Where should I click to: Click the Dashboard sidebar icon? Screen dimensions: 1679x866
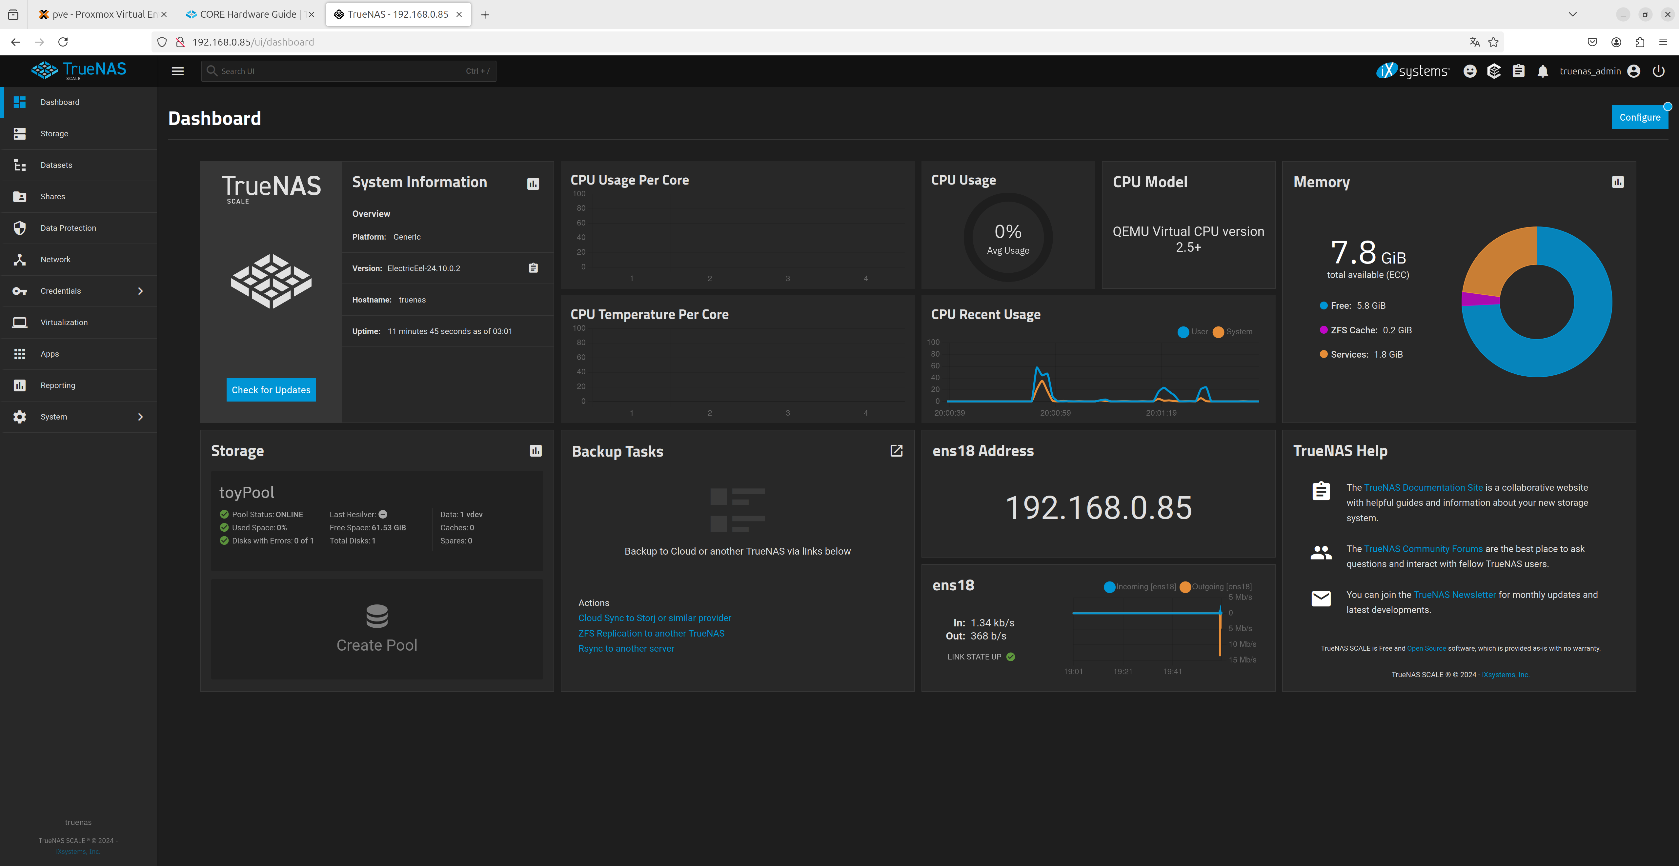tap(20, 102)
